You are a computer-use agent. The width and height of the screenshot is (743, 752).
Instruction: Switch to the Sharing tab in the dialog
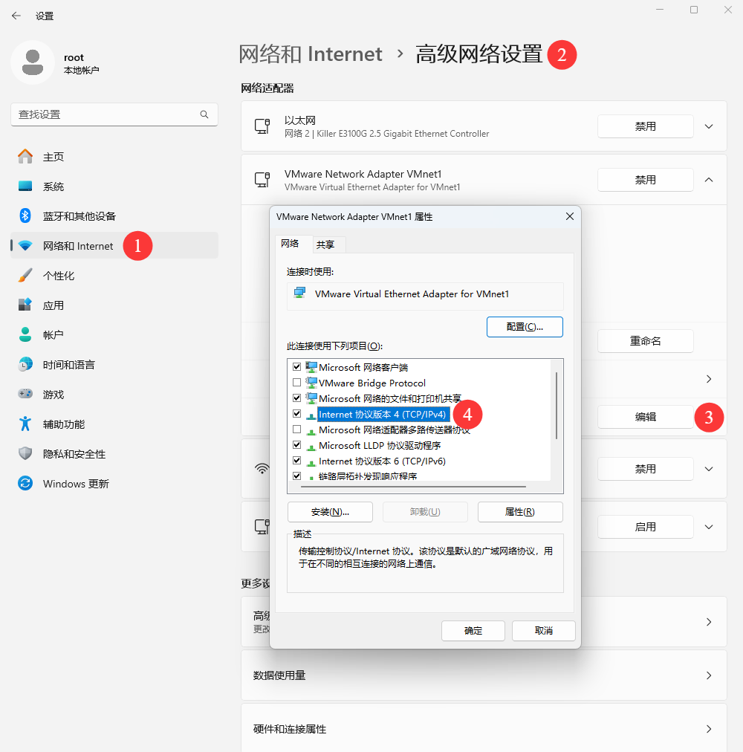tap(325, 244)
